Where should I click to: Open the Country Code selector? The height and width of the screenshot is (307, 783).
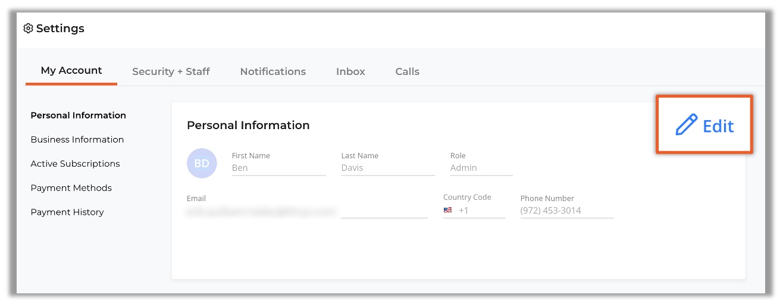(x=474, y=211)
